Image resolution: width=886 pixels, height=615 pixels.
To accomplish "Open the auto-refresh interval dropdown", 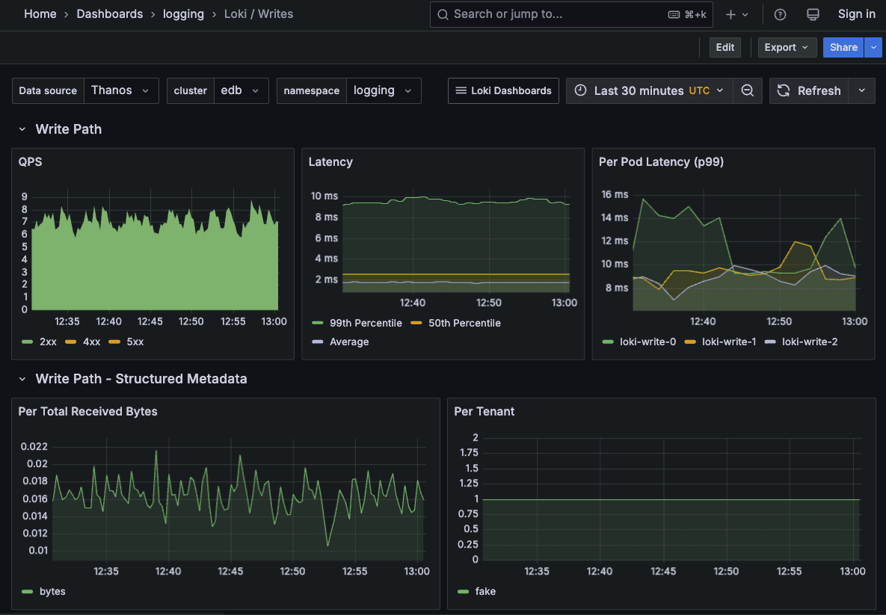I will pyautogui.click(x=862, y=90).
